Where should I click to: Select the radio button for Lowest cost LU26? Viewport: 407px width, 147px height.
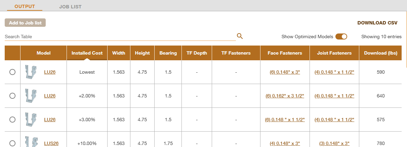(12, 72)
